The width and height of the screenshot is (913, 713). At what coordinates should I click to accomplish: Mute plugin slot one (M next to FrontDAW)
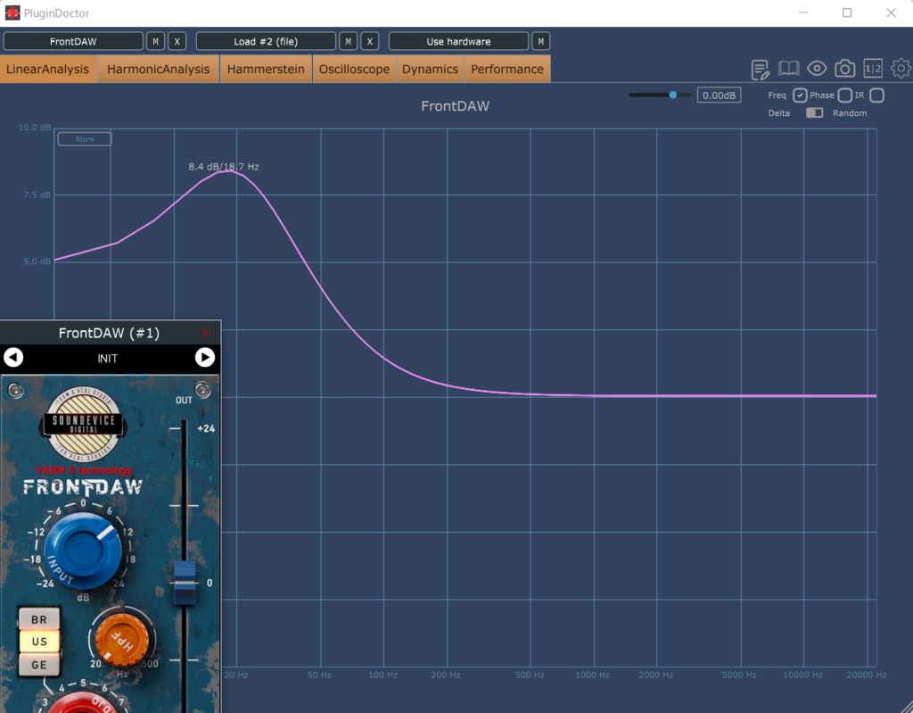(x=155, y=41)
